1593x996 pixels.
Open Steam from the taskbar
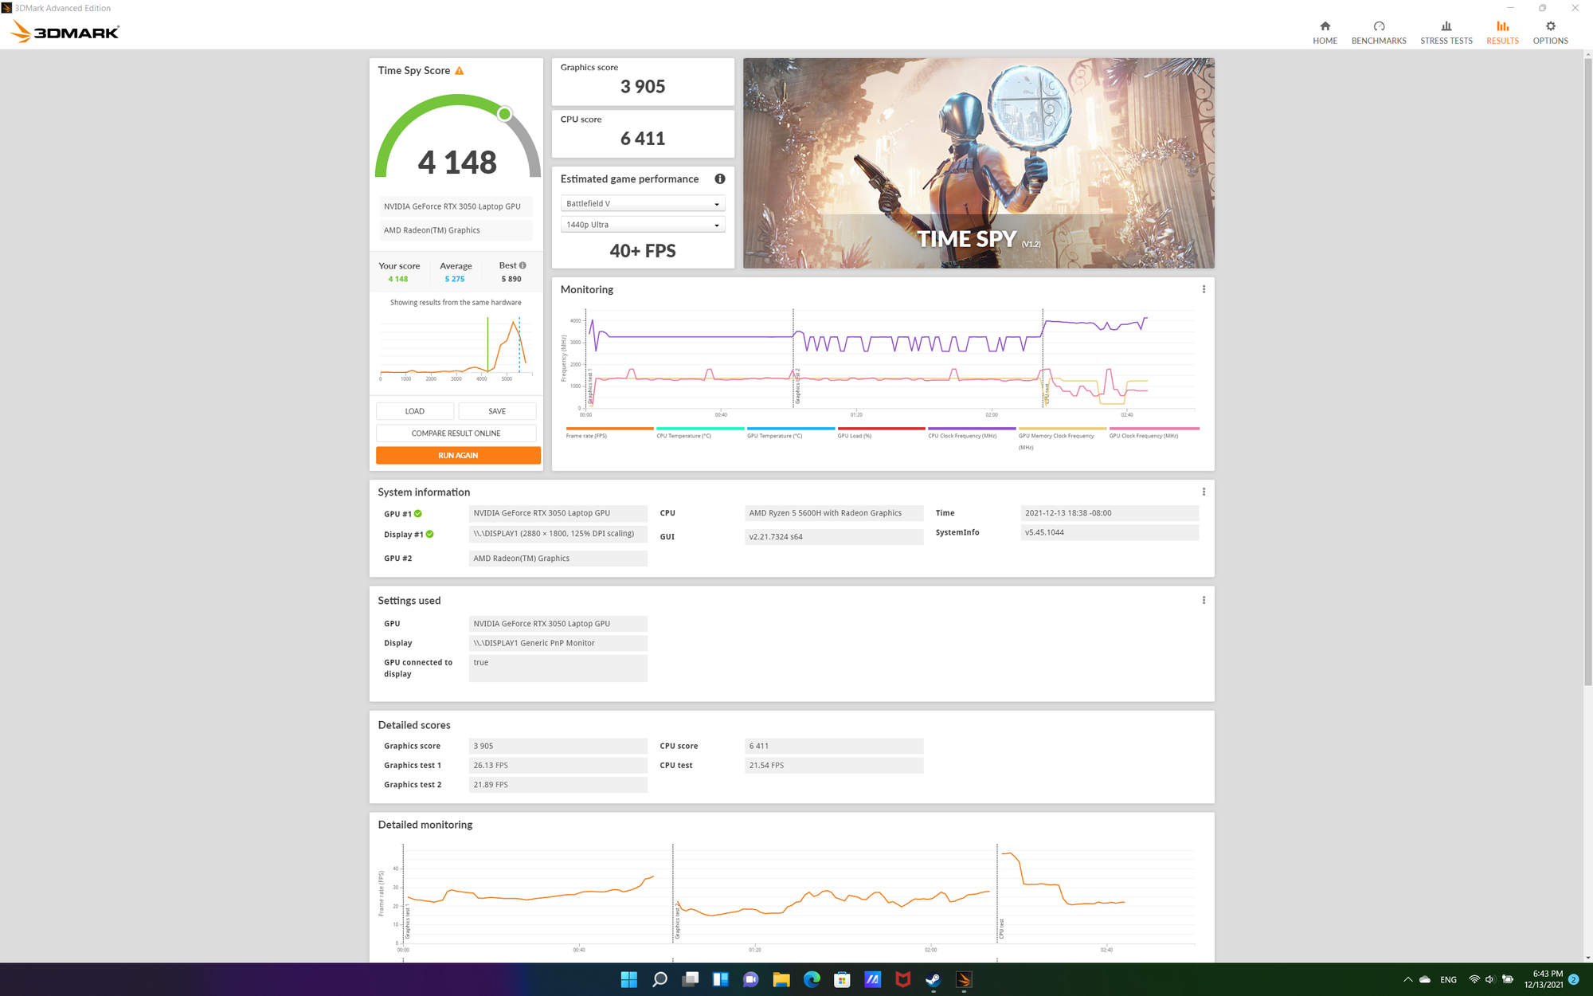coord(933,979)
